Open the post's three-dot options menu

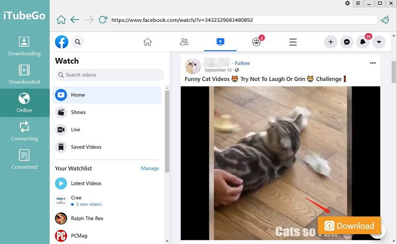tap(373, 63)
